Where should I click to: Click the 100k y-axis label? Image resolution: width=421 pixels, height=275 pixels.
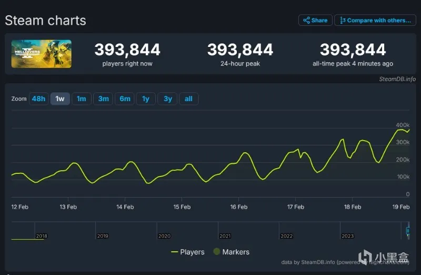pyautogui.click(x=403, y=176)
